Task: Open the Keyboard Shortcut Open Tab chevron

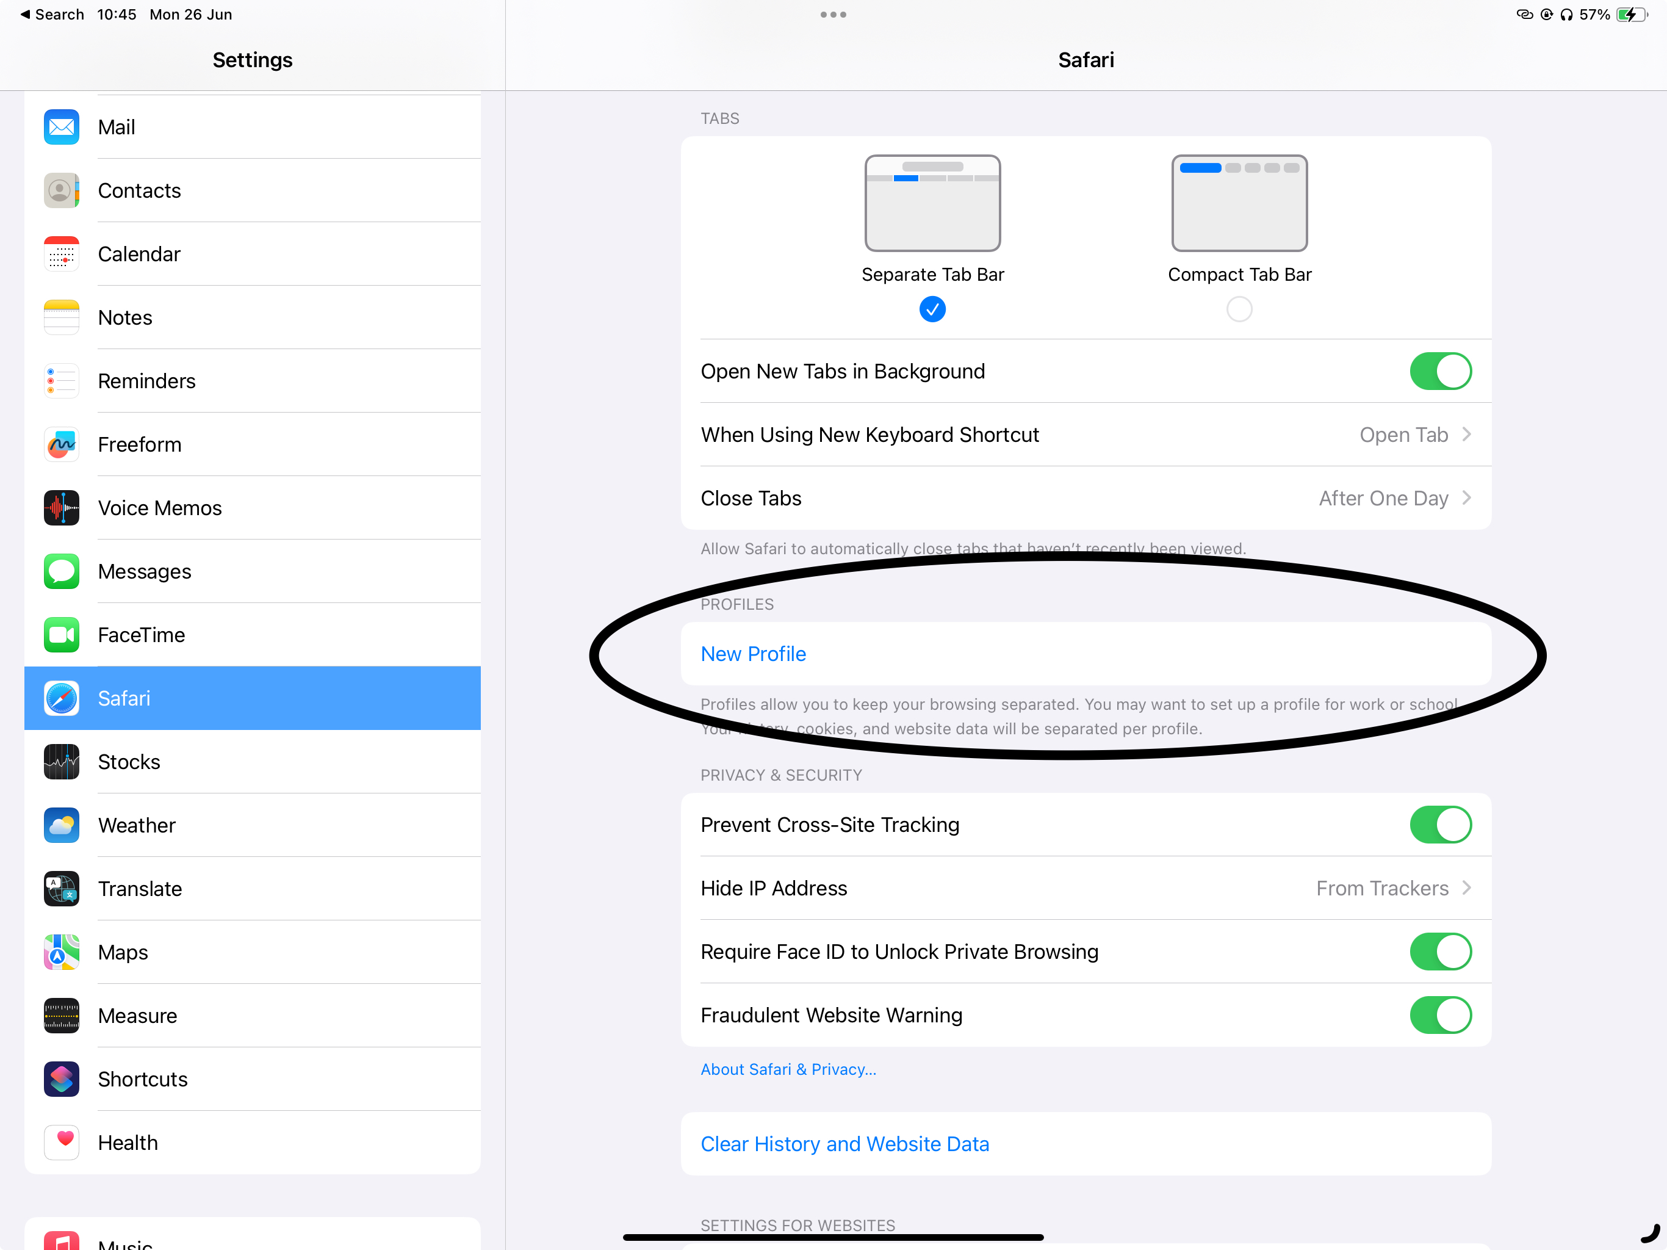Action: [1466, 434]
